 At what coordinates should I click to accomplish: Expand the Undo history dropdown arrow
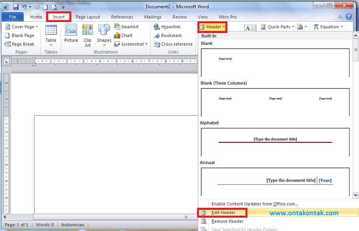pos(30,7)
